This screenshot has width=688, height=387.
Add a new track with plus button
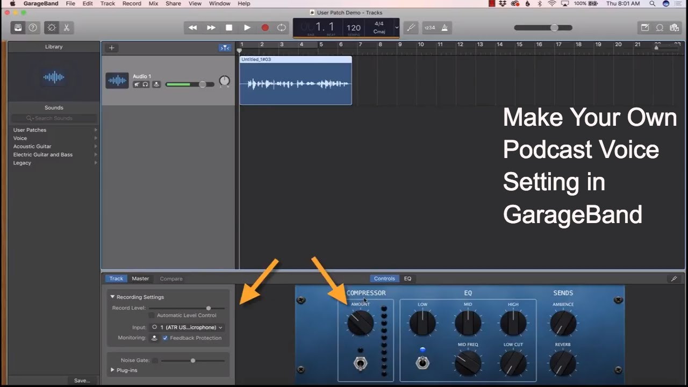[111, 48]
